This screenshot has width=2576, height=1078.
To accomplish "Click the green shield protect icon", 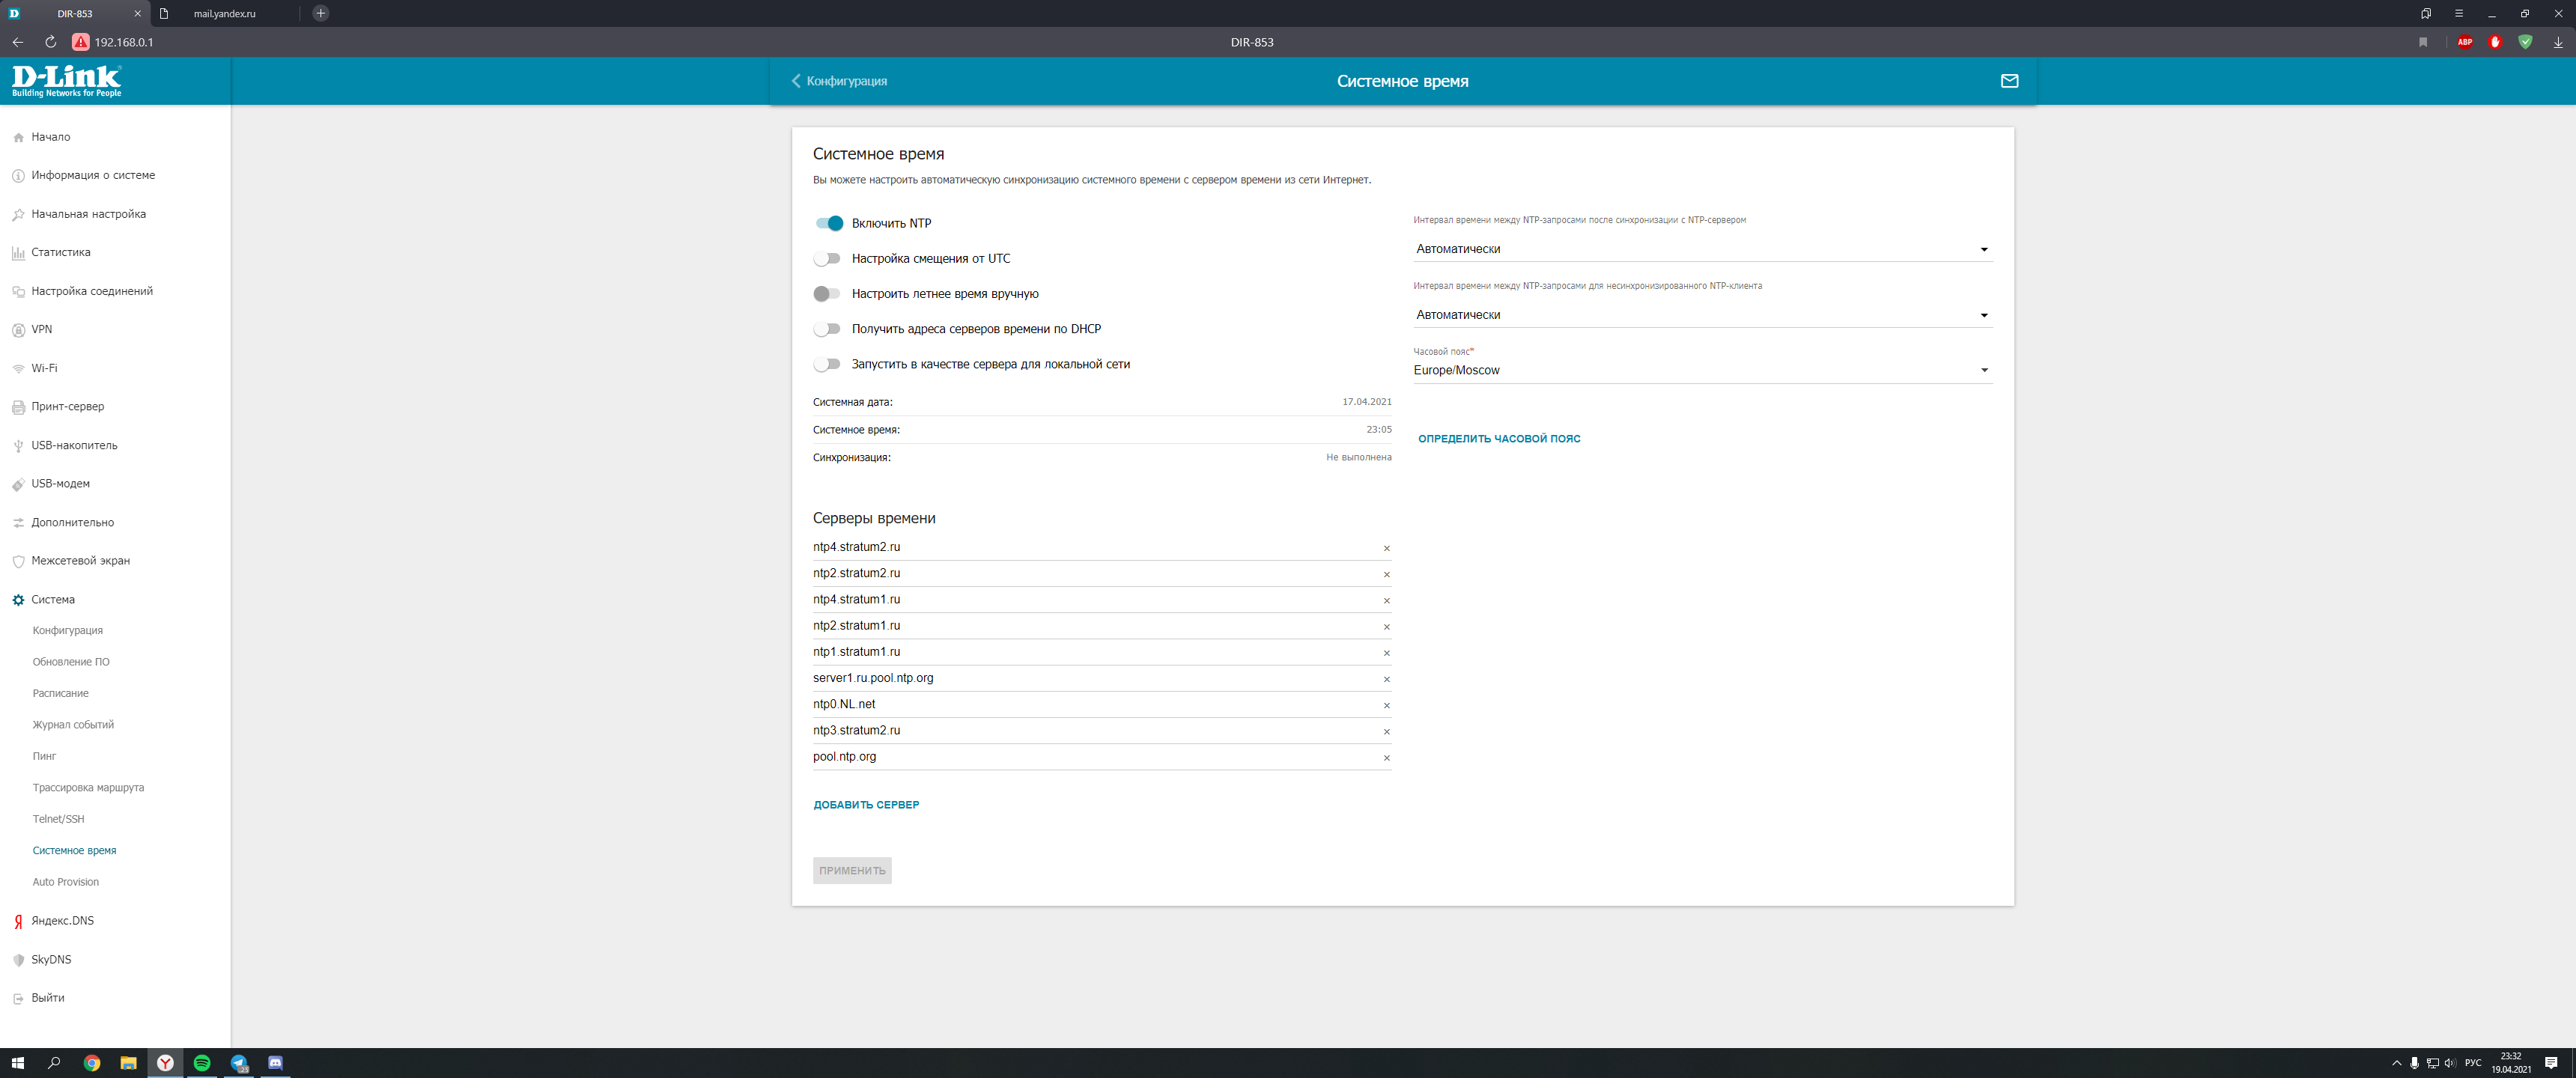I will pos(2525,42).
